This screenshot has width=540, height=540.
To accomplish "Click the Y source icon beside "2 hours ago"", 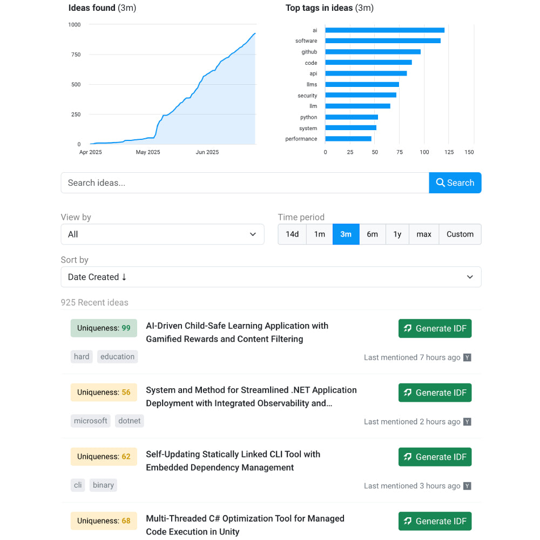I will 467,422.
